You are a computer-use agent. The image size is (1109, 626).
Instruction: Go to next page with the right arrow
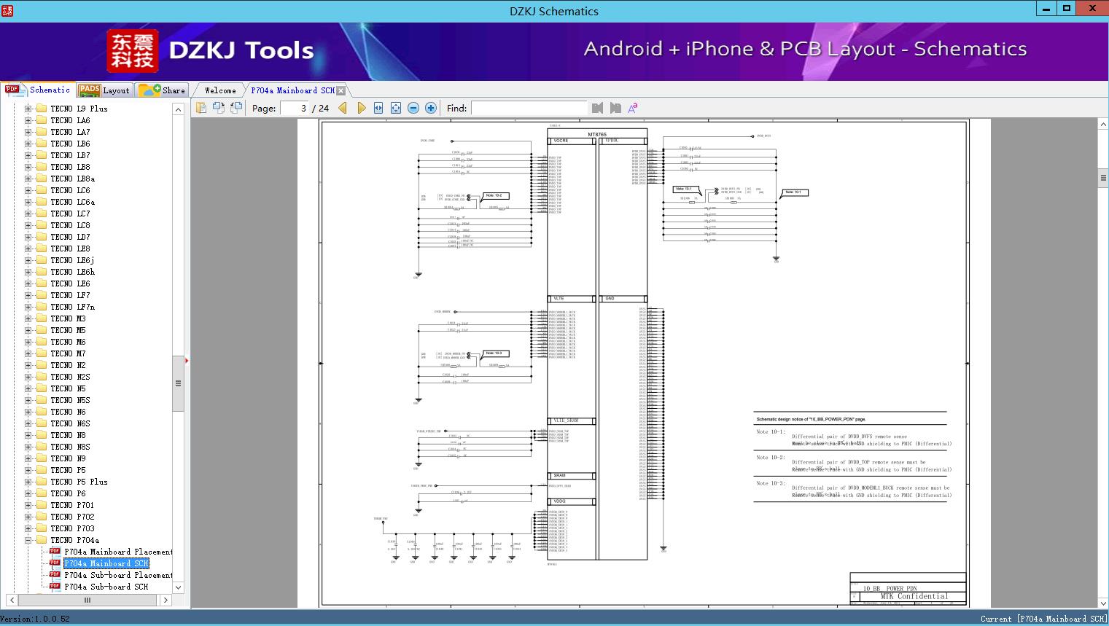pos(361,108)
